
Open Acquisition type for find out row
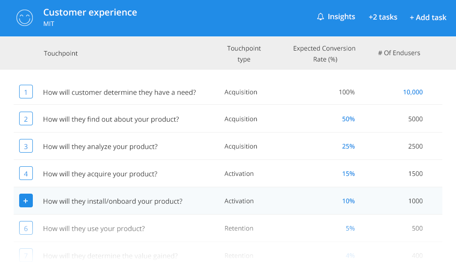pyautogui.click(x=241, y=119)
